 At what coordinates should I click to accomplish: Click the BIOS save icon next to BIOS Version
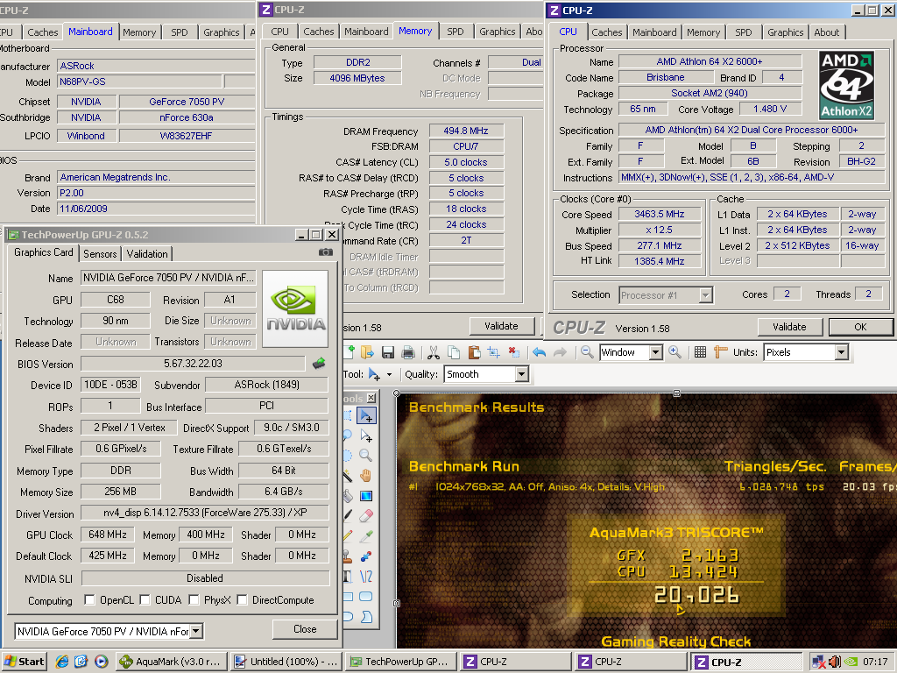[319, 363]
